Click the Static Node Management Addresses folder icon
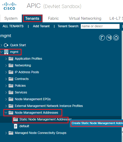 (x=16, y=119)
